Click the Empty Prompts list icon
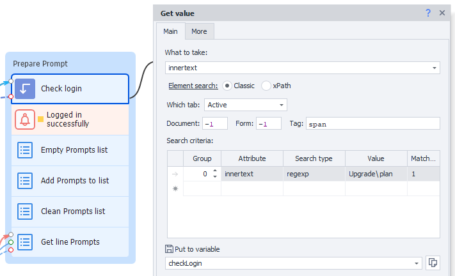Screen dimensions: 455x276 [x=25, y=150]
